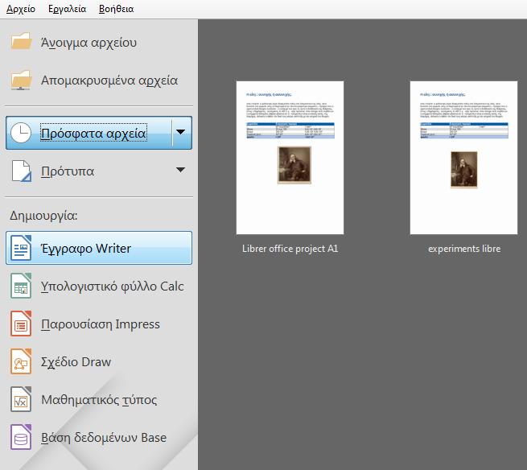The width and height of the screenshot is (527, 470).
Task: Show templates via the Πρότυπα label
Action: pyautogui.click(x=68, y=171)
